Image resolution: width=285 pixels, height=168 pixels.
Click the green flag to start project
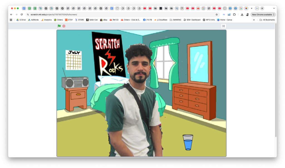(x=59, y=26)
